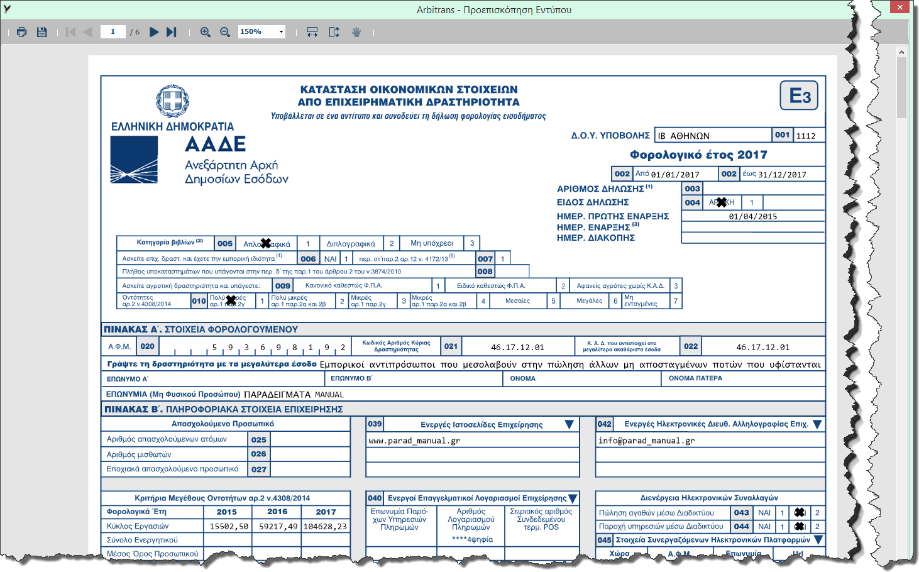Click the end date 31/12/2017

pos(782,175)
